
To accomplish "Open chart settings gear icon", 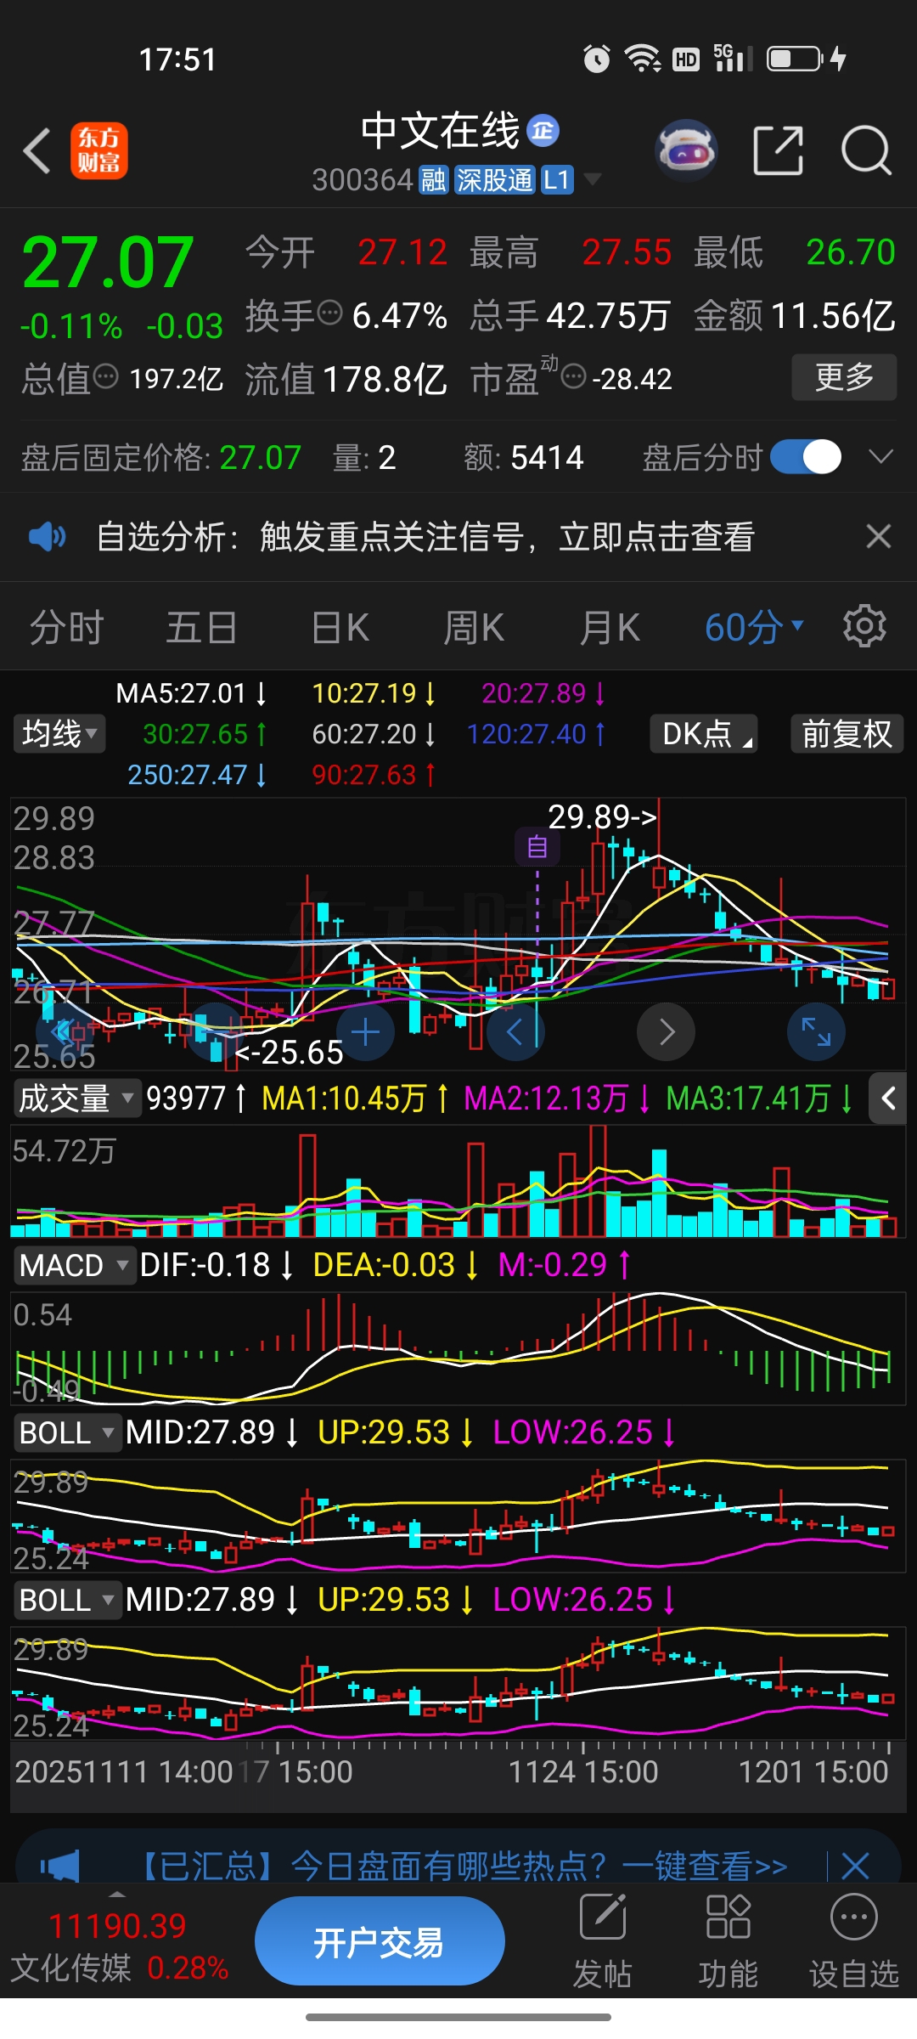I will coord(864,626).
